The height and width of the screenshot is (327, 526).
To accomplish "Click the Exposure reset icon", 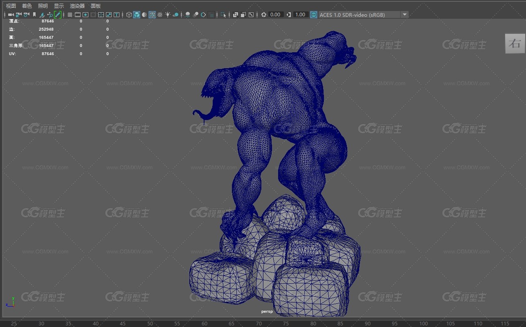I will tap(264, 15).
